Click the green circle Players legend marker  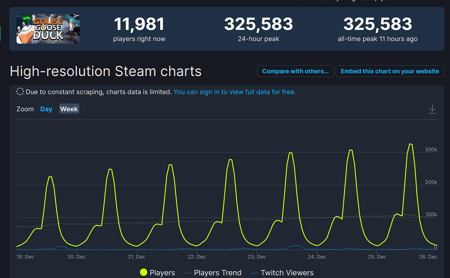click(144, 273)
